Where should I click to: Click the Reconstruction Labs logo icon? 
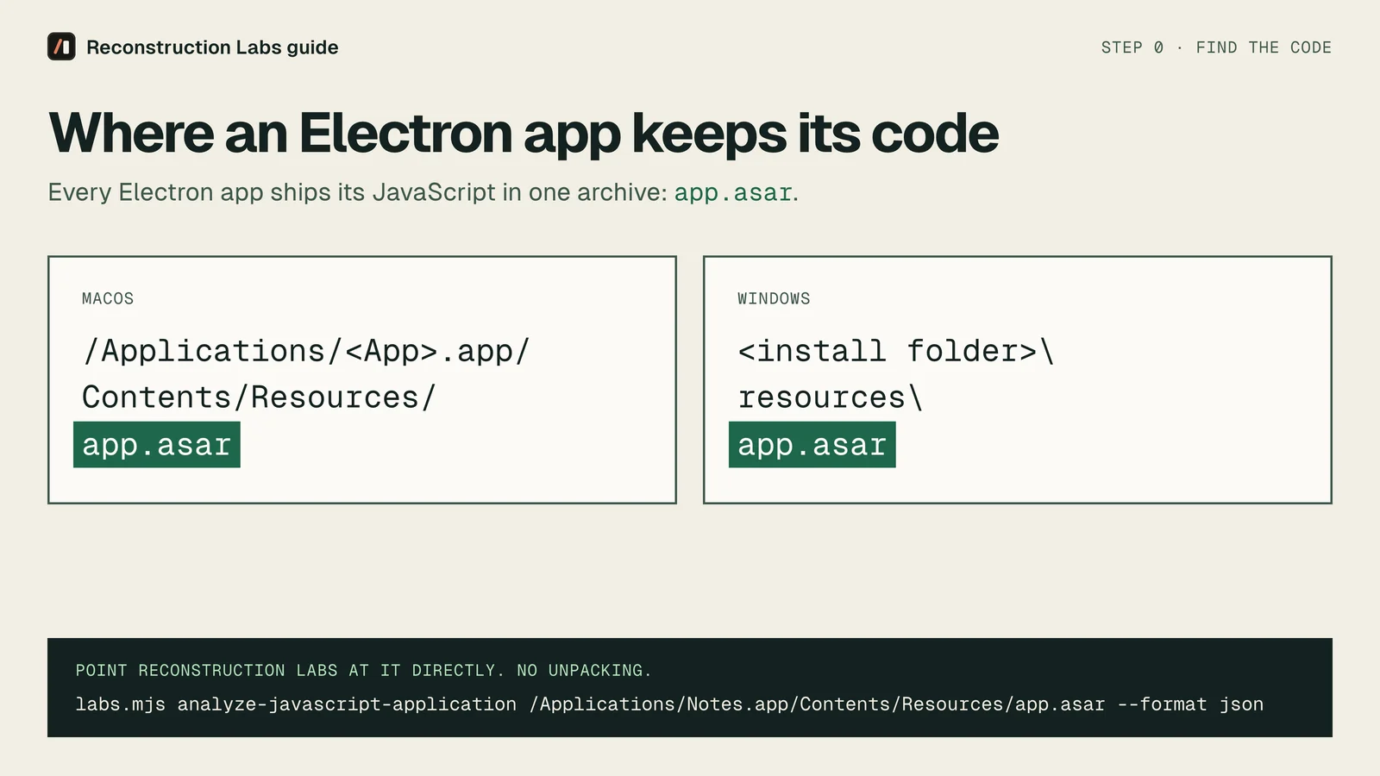coord(61,47)
